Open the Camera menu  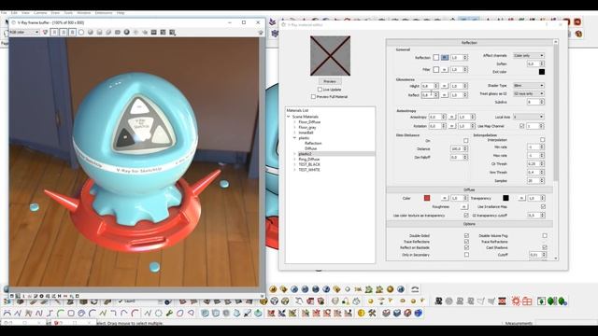pyautogui.click(x=40, y=13)
